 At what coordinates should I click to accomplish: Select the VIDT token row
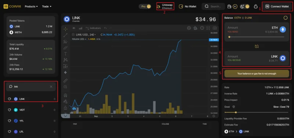pyautogui.click(x=31, y=110)
